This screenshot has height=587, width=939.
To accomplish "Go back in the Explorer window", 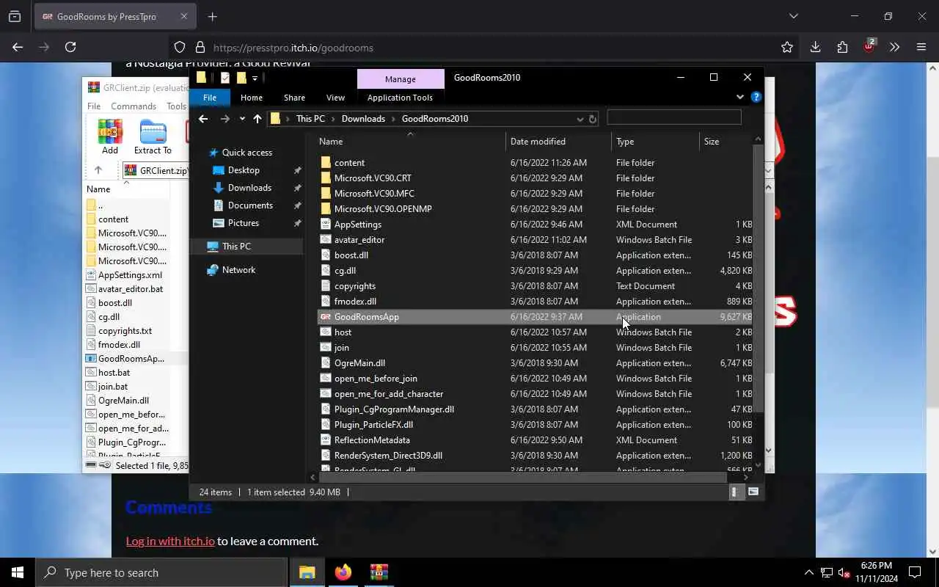I will tap(203, 119).
